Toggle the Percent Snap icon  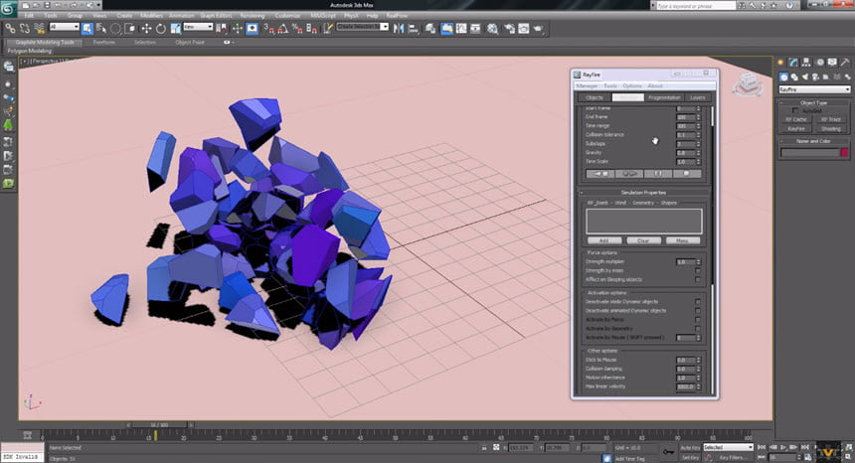[297, 28]
